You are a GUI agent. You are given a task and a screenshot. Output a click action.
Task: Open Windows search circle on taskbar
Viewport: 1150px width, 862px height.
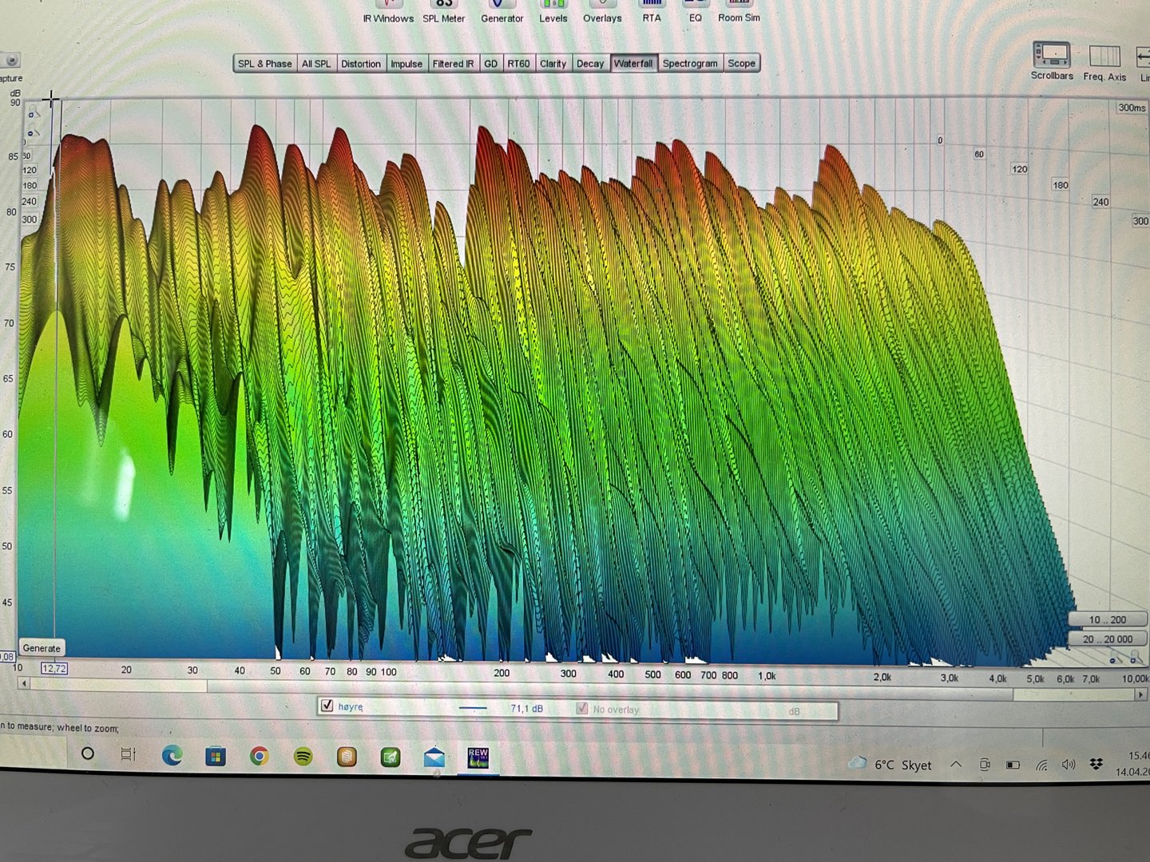coord(88,753)
